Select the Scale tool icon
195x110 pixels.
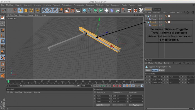pyautogui.click(x=26, y=10)
